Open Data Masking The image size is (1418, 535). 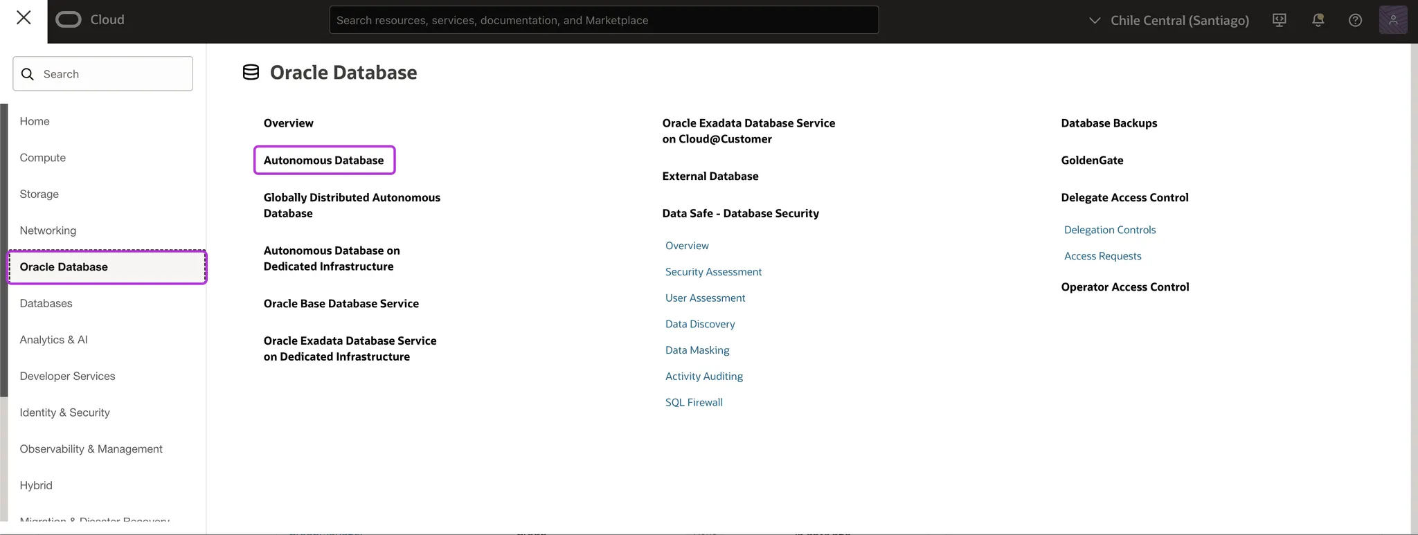[x=697, y=350]
